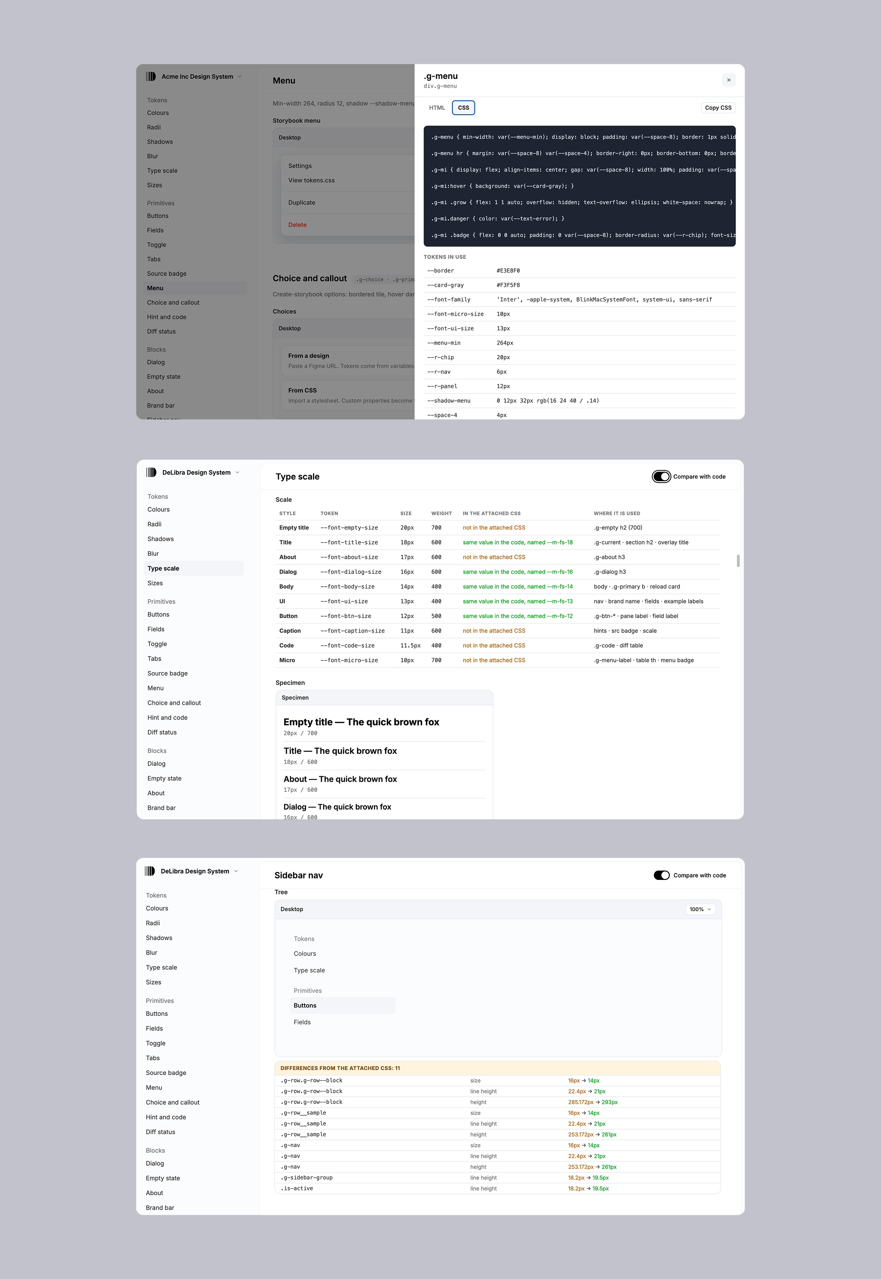The height and width of the screenshot is (1279, 881).
Task: Click the From a design choice tile
Action: tap(348, 361)
